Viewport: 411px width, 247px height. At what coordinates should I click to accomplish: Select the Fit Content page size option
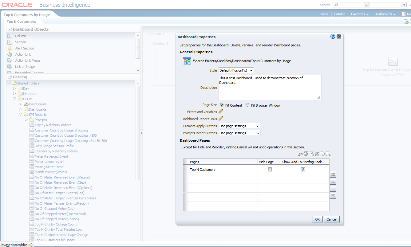222,105
